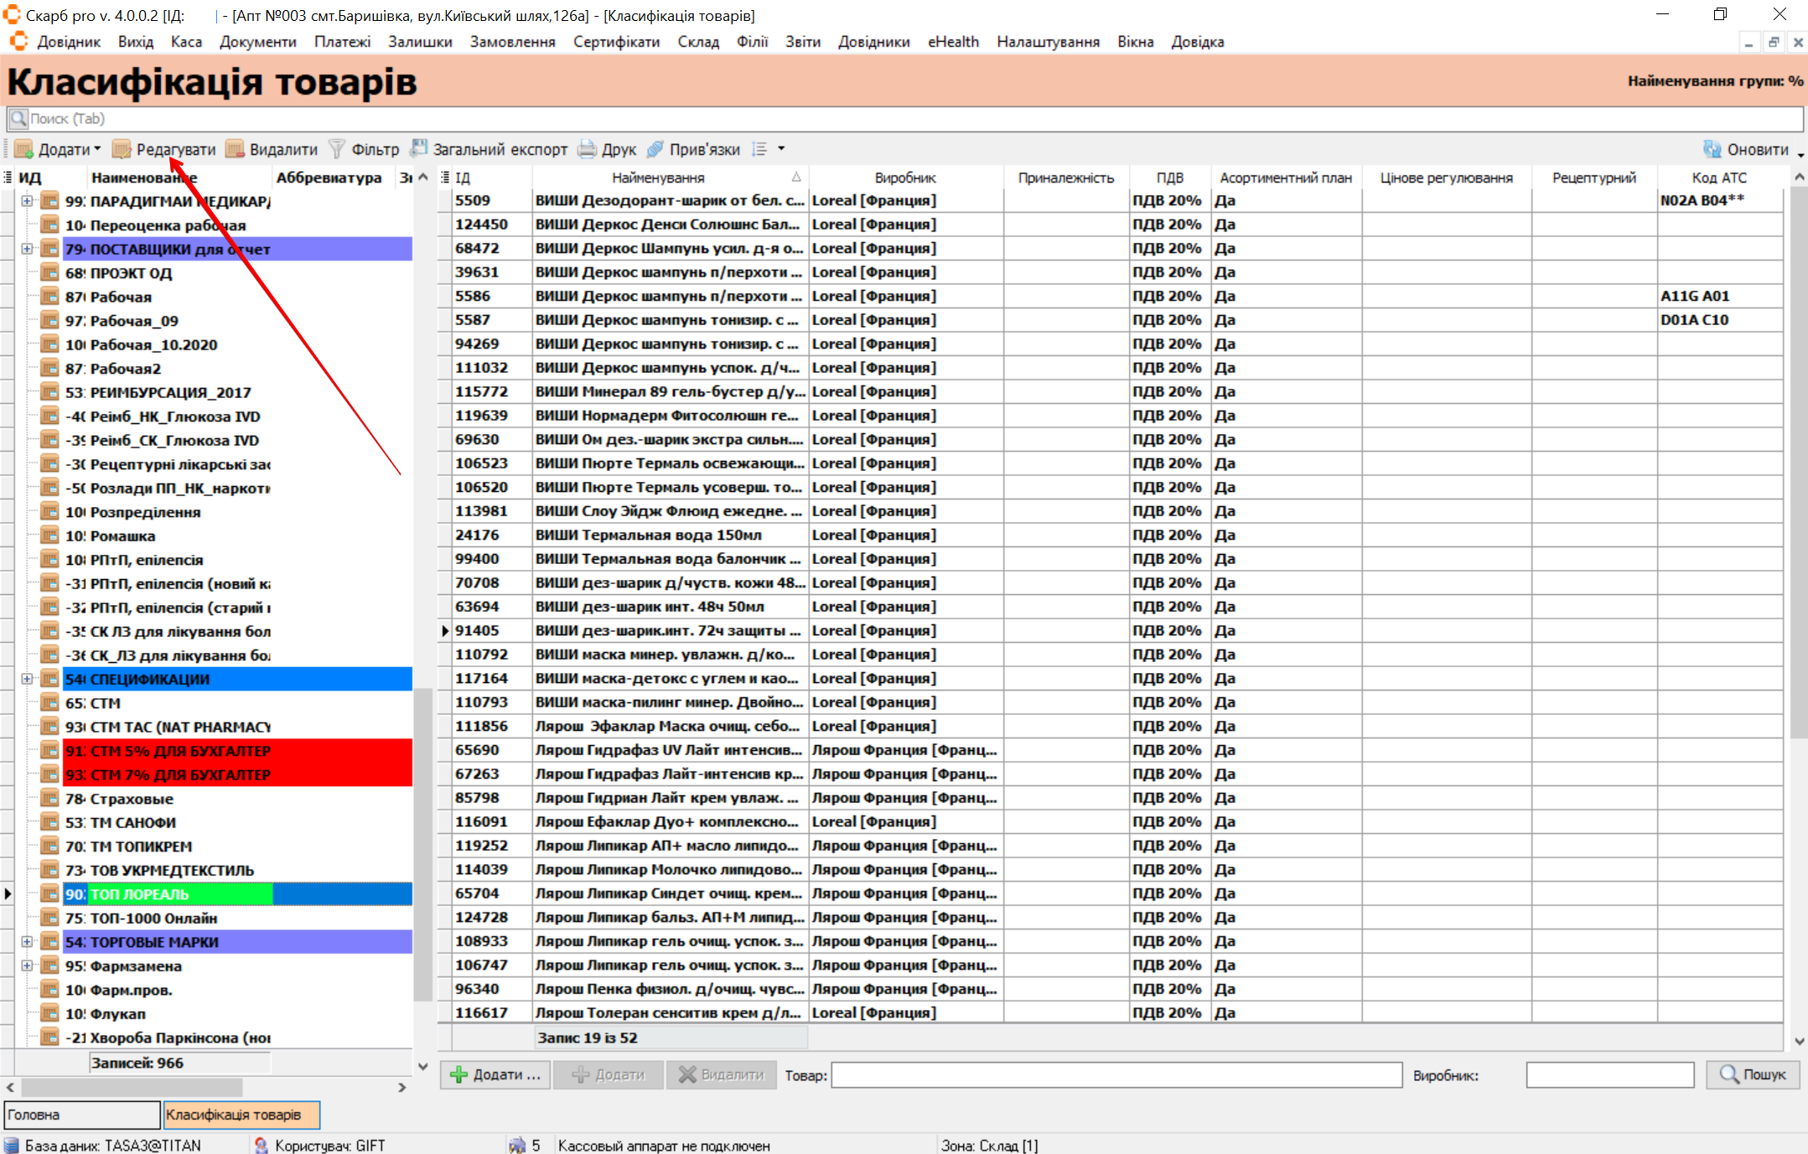Open Прив'язки links tool
Viewport: 1808px width, 1154px height.
[x=655, y=149]
